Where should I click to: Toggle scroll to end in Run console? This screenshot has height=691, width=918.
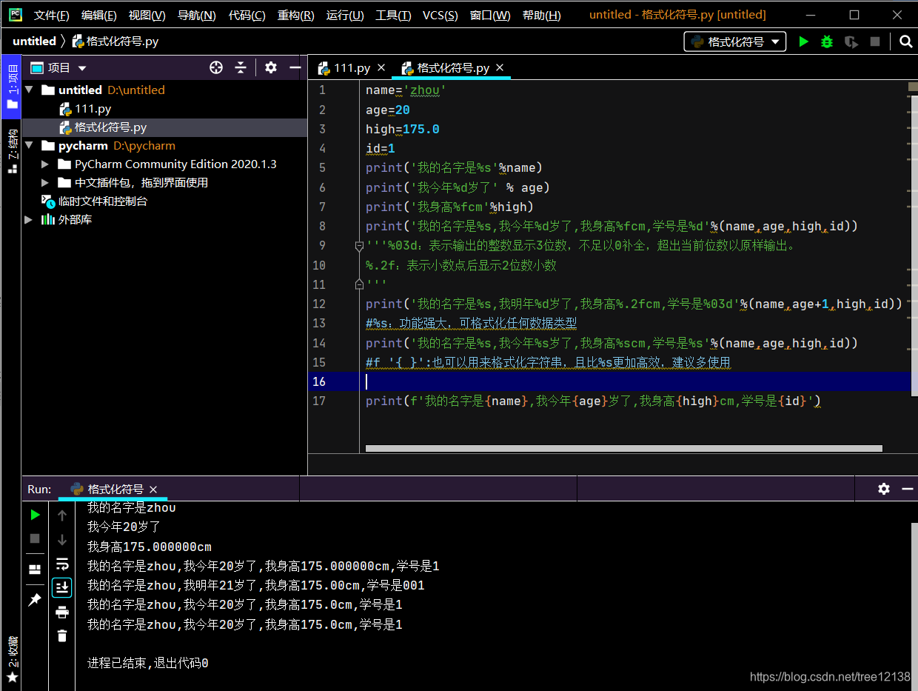click(62, 587)
